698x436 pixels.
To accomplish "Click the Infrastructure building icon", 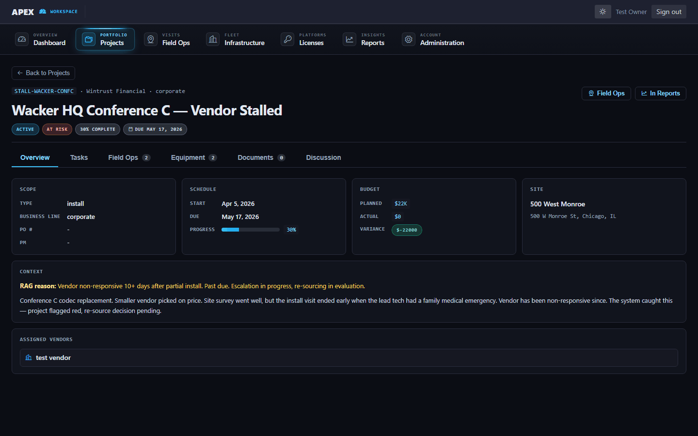I will 213,39.
